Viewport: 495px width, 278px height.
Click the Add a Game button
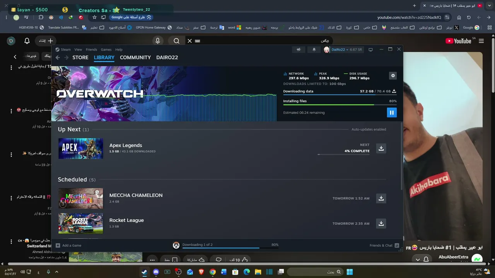[x=68, y=245]
